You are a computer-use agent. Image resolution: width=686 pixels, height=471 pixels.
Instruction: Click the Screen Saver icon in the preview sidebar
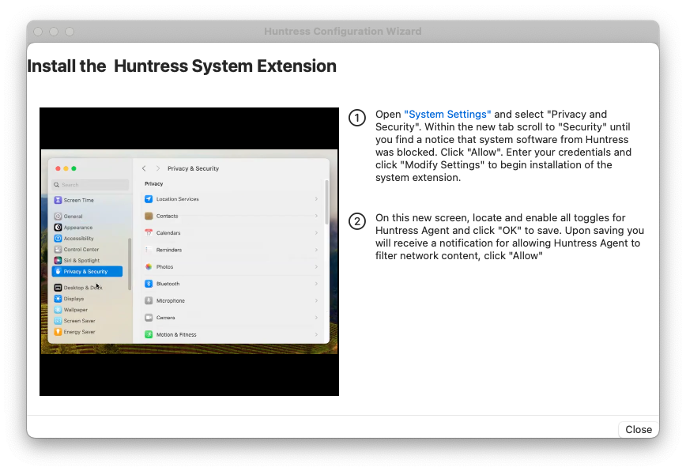click(58, 321)
